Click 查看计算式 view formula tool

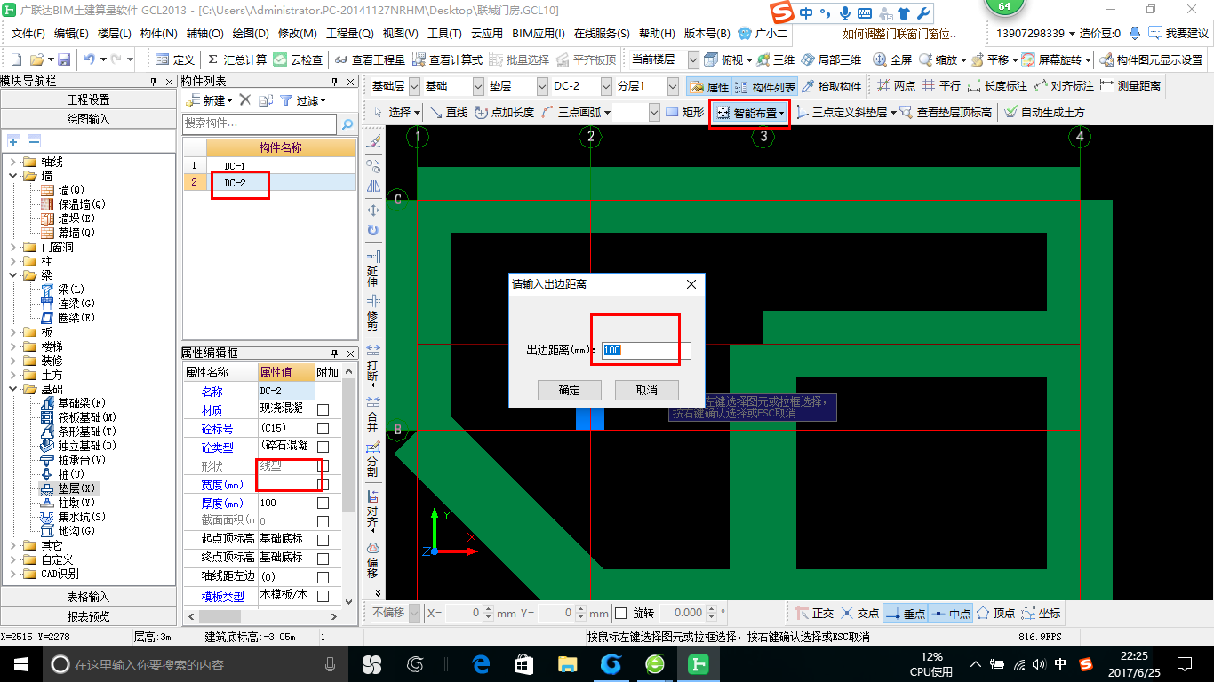pos(447,59)
